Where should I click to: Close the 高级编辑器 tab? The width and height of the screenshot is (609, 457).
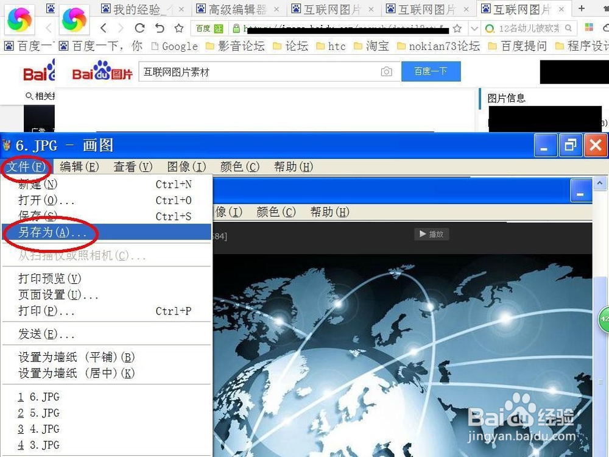pos(276,9)
